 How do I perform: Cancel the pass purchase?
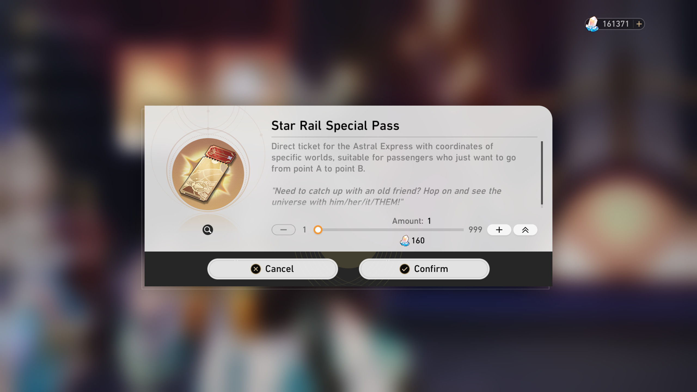tap(273, 269)
